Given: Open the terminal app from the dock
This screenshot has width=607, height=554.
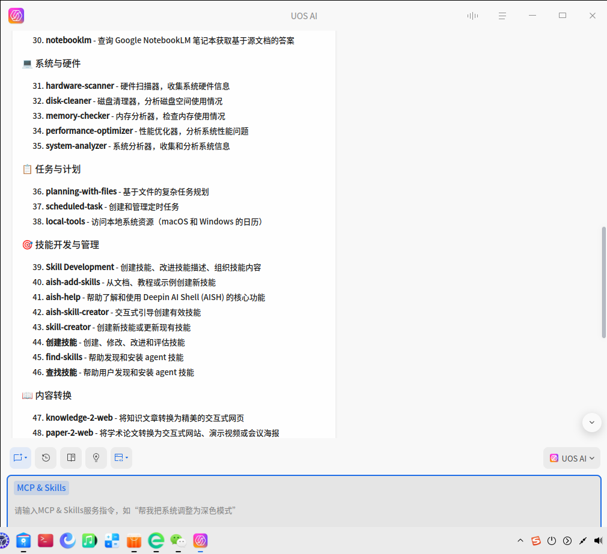Looking at the screenshot, I should pyautogui.click(x=46, y=540).
